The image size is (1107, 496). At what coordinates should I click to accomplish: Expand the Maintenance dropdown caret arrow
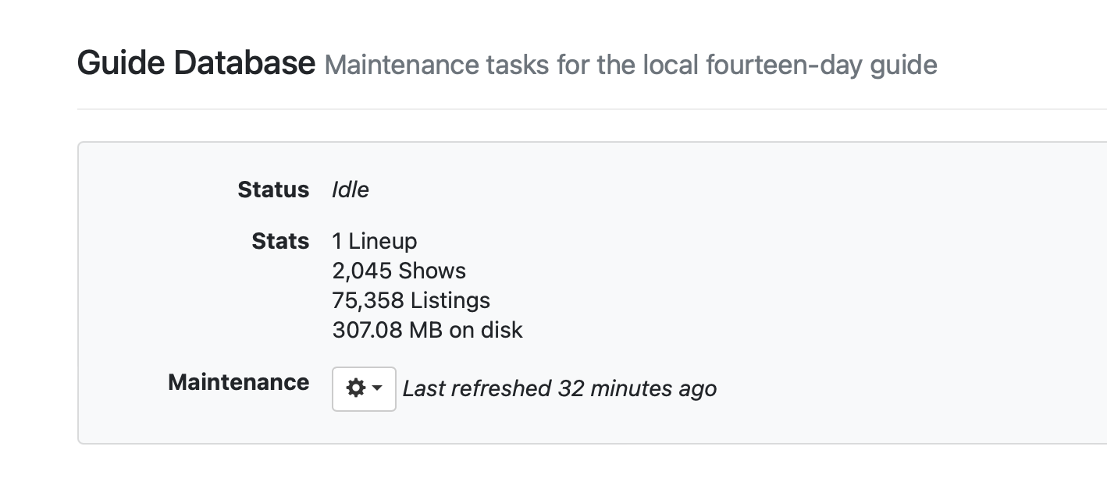pos(377,388)
